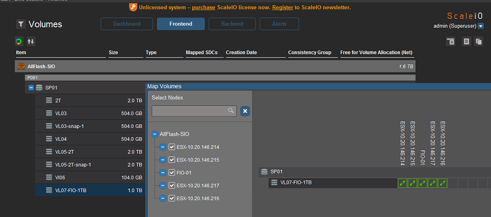Click the volume icon next to VL05-2T
Viewport: 491px width, 217px height.
pos(49,152)
